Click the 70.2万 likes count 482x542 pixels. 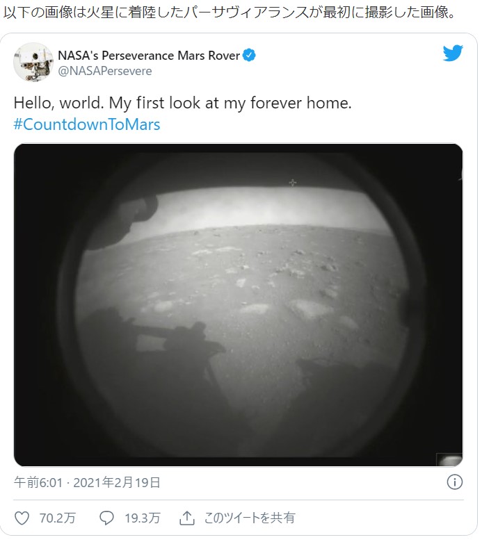point(57,518)
